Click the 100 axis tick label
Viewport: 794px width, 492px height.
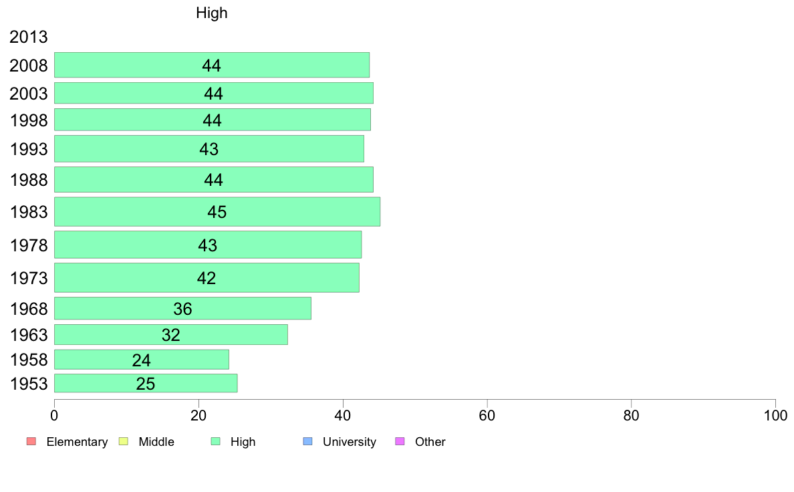(x=775, y=416)
